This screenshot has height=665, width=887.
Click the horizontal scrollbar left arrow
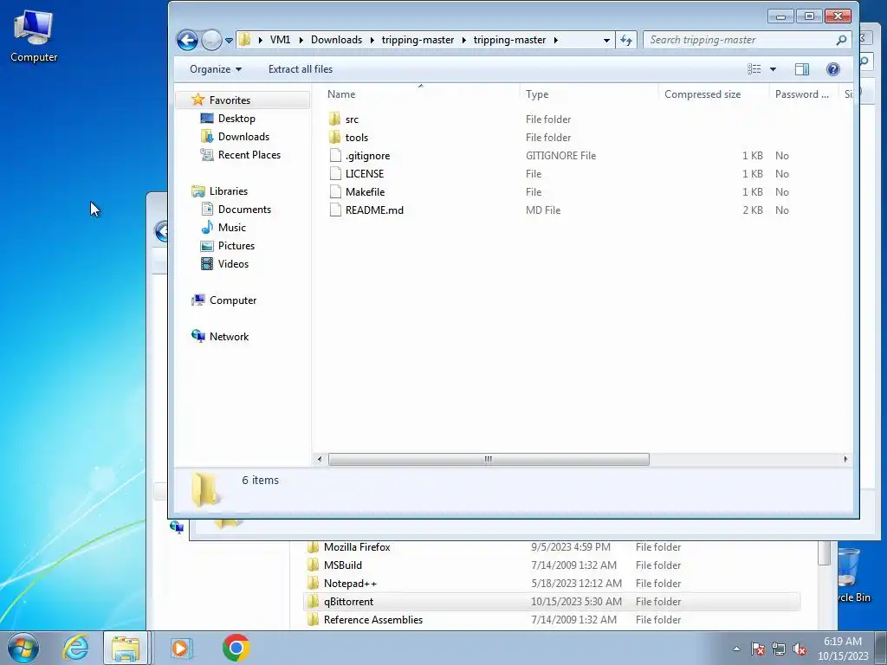(x=320, y=459)
